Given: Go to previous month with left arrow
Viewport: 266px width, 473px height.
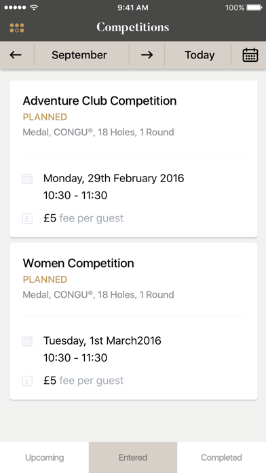Looking at the screenshot, I should [x=16, y=55].
